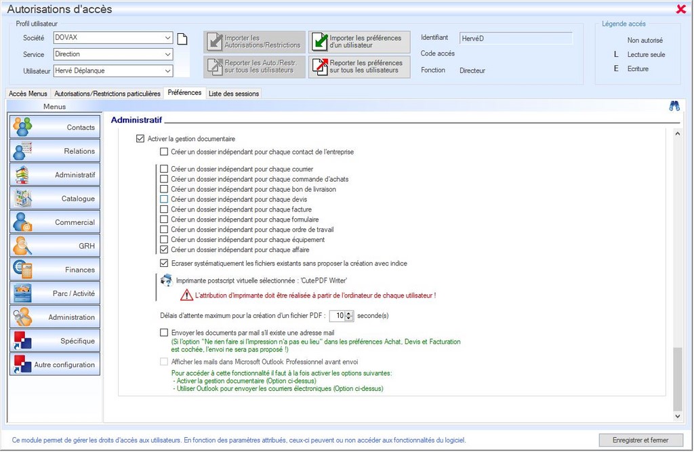Open the Catalogue menu icon
Viewport: 694px width, 452px height.
[22, 199]
